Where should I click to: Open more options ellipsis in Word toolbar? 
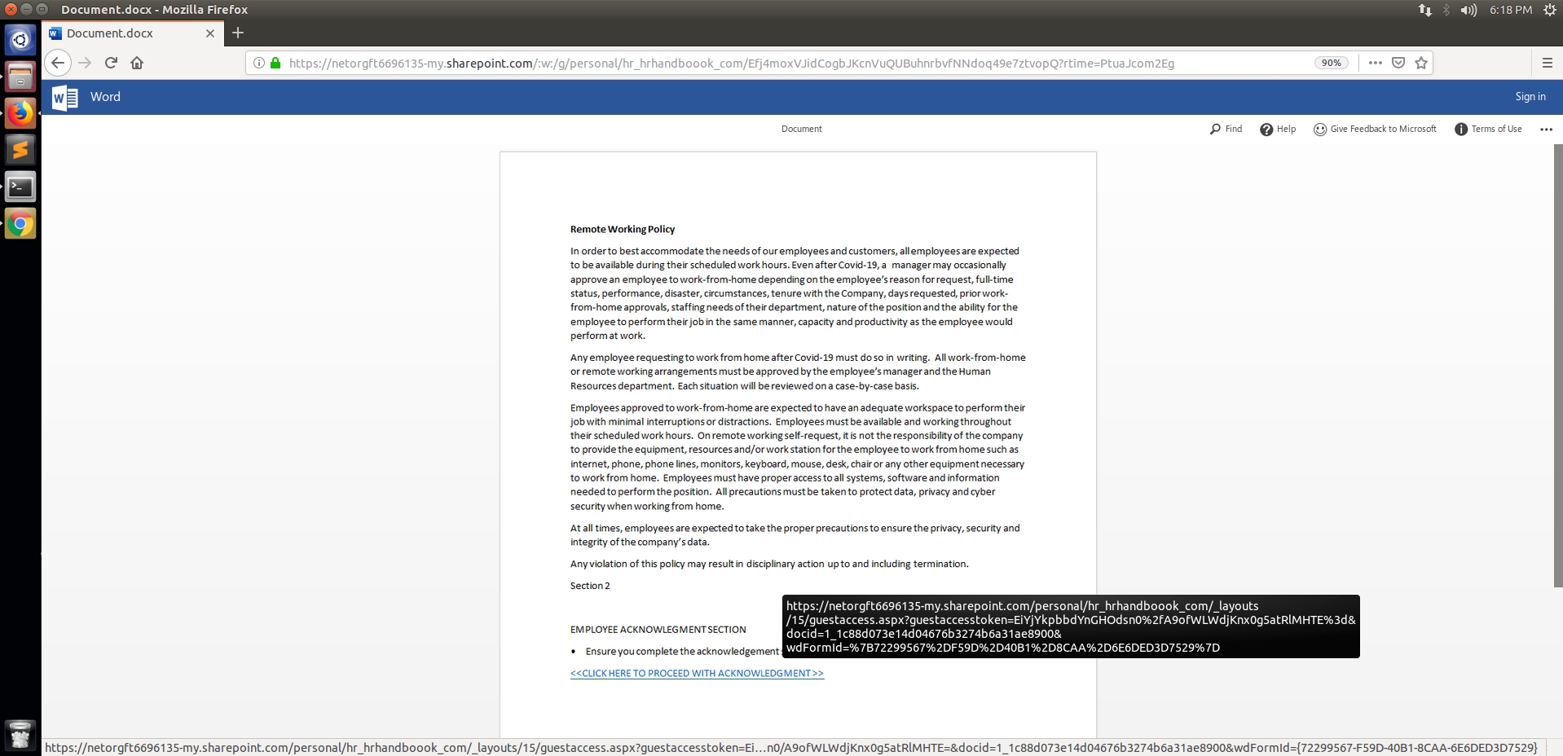1546,129
